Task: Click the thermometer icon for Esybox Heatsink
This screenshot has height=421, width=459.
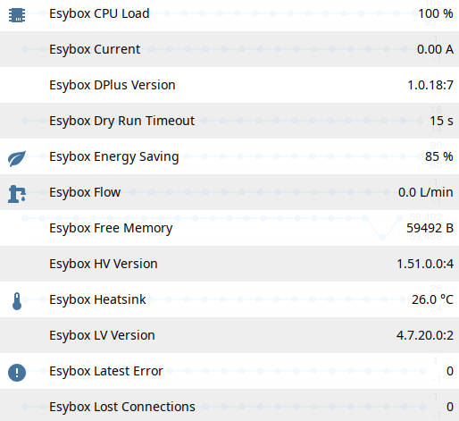Action: (x=17, y=301)
